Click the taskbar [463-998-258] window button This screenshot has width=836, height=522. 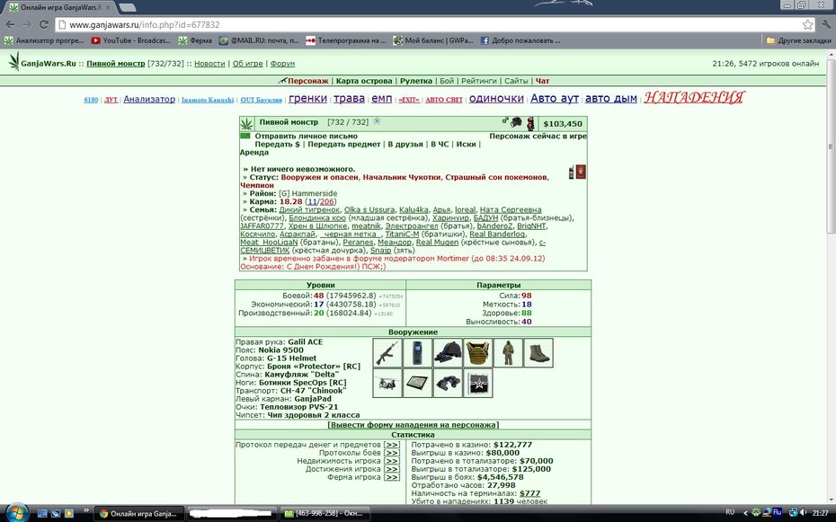tap(325, 514)
